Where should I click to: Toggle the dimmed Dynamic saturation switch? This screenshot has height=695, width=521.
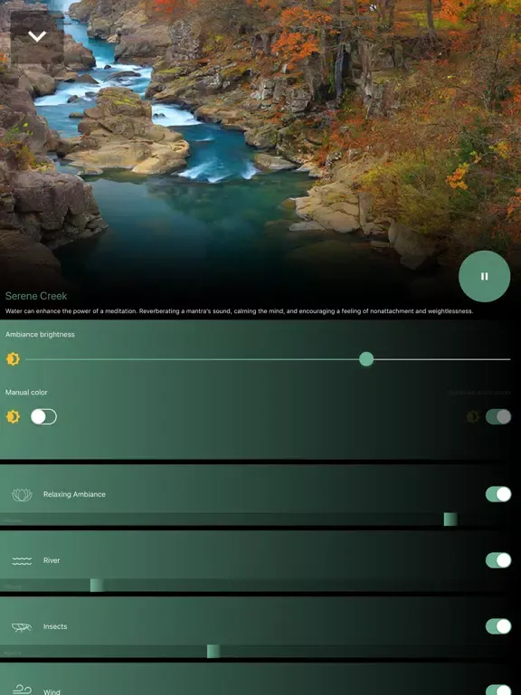(x=498, y=416)
